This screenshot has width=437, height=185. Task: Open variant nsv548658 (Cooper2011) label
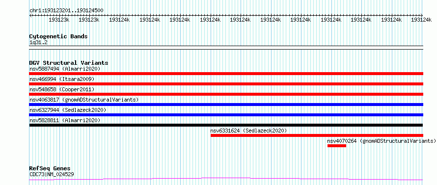coord(62,89)
